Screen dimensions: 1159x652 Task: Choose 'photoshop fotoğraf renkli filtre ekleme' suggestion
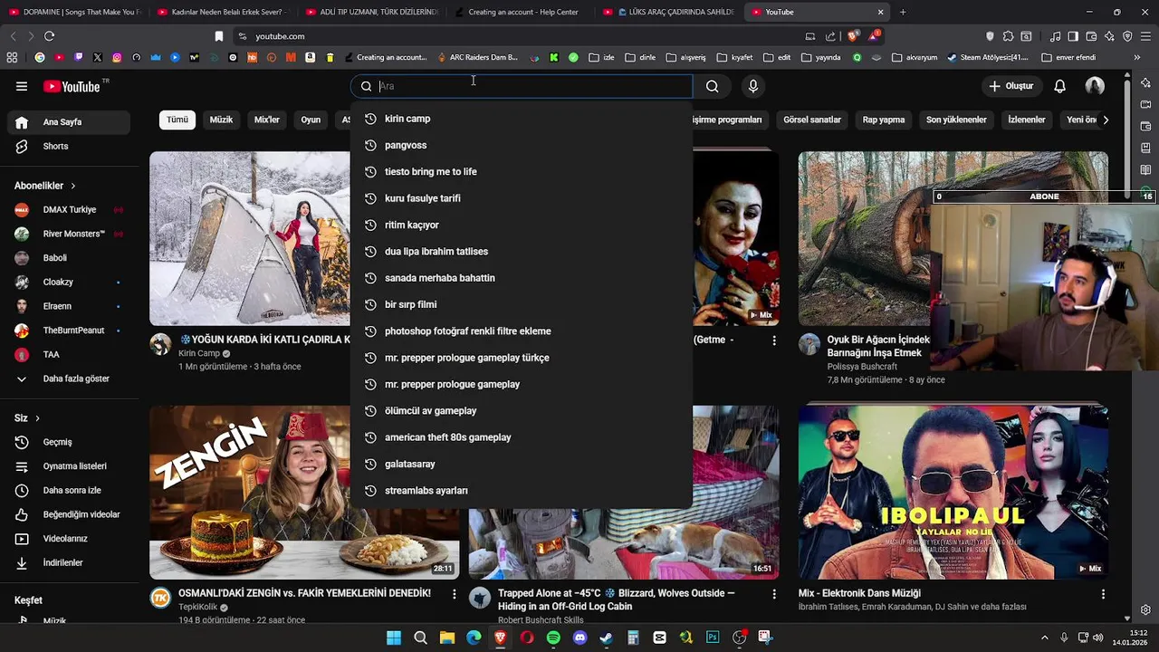(522, 331)
